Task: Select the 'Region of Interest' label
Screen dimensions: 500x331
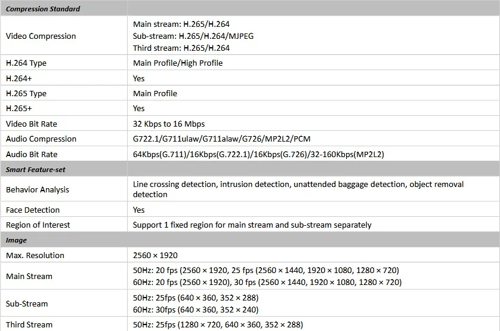Action: (38, 225)
